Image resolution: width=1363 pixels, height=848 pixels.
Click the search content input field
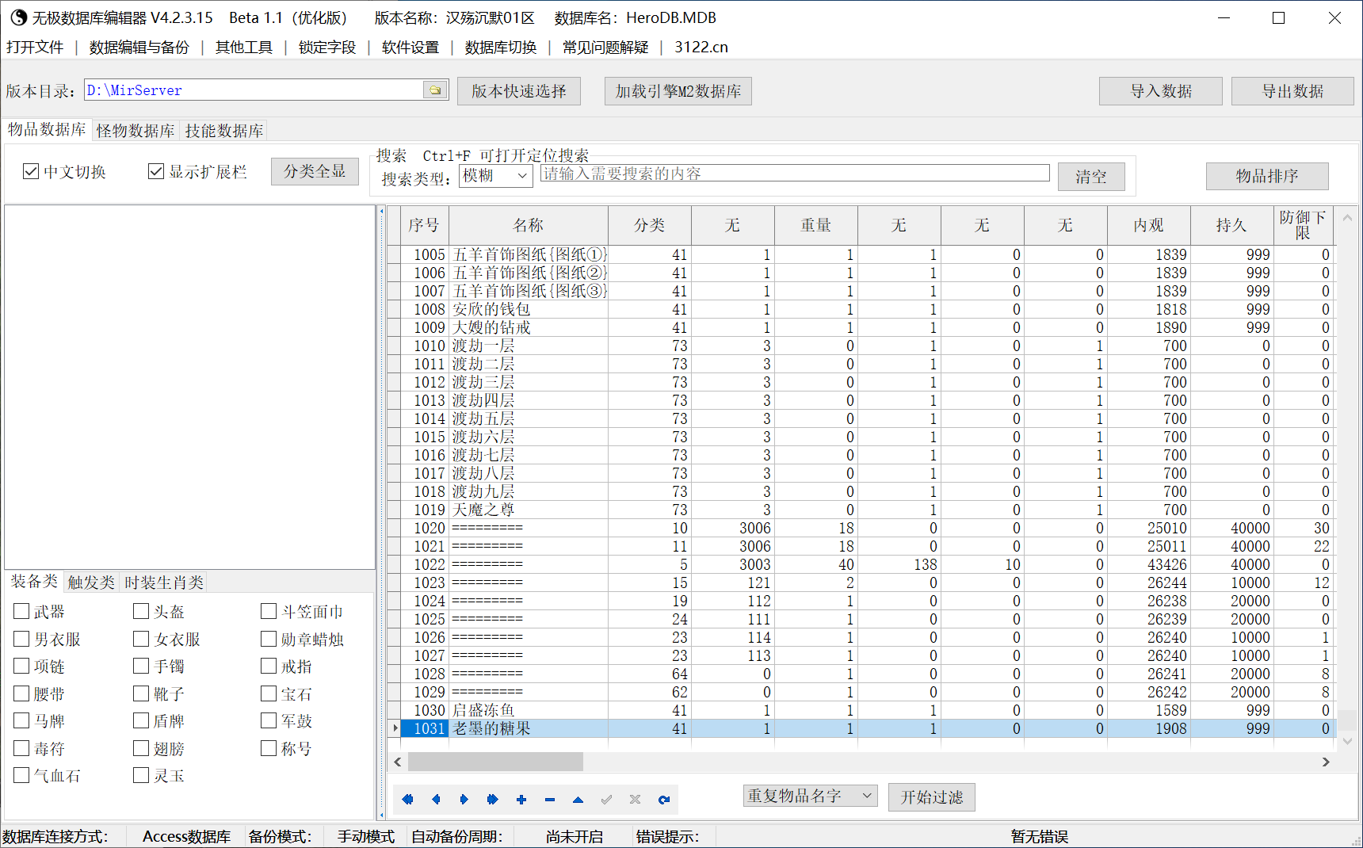coord(795,174)
